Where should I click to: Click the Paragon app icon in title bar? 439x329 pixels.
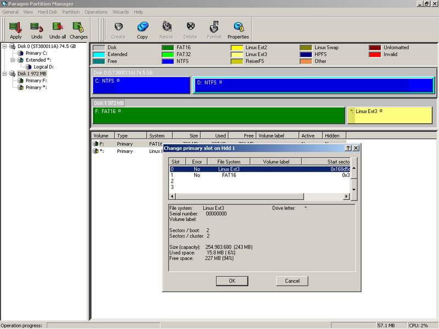(4, 4)
